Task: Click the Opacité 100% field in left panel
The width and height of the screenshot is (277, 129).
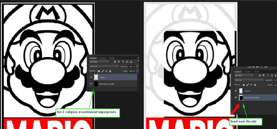Action: [x=132, y=66]
